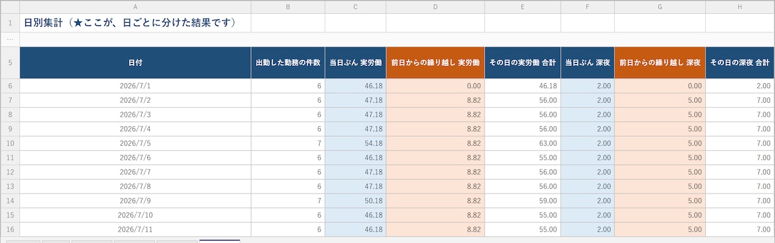Select column G header
The height and width of the screenshot is (243, 775).
(660, 7)
